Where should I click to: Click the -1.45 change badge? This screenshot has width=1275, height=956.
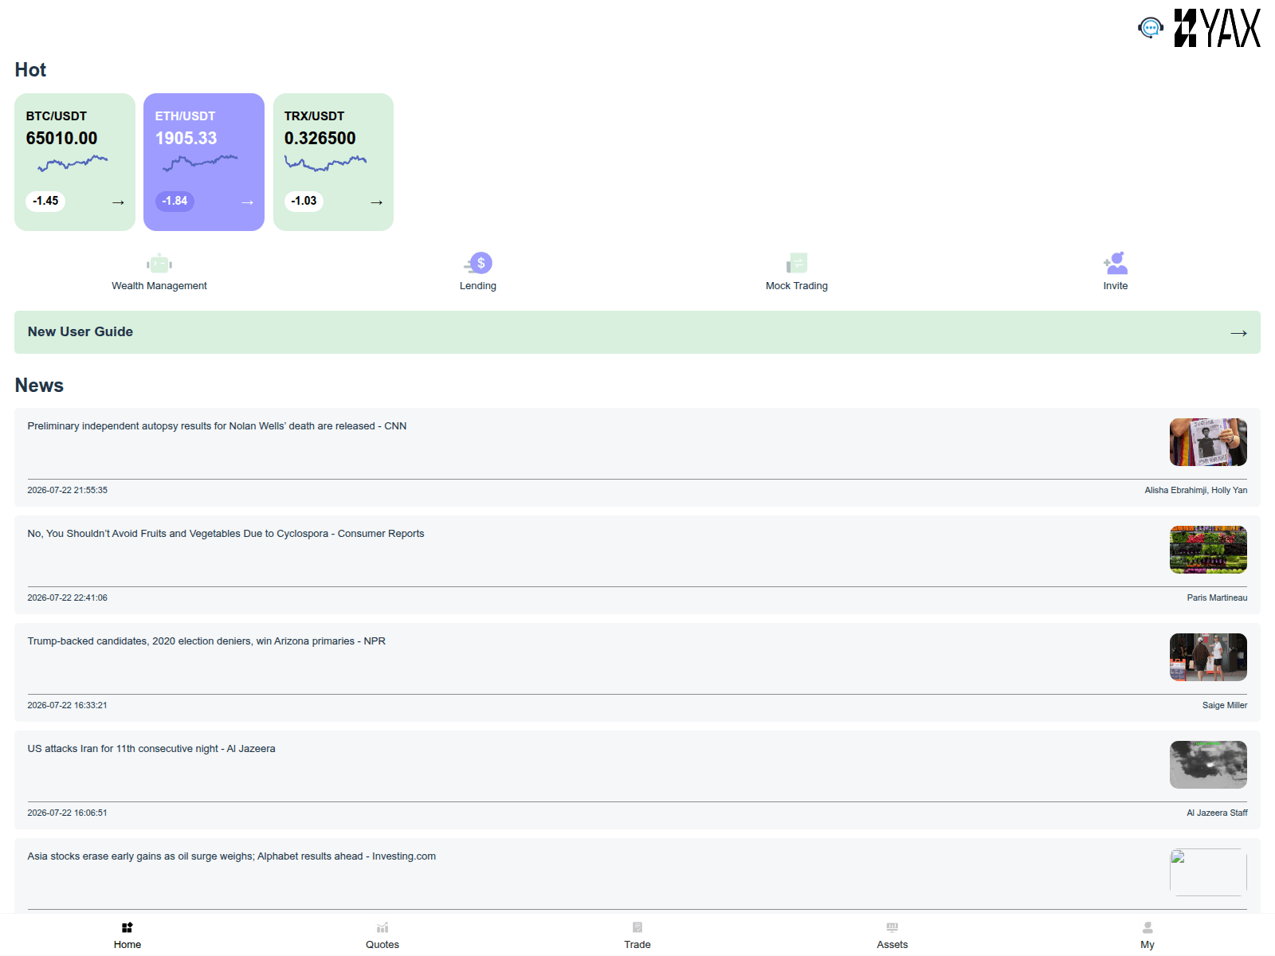(45, 201)
